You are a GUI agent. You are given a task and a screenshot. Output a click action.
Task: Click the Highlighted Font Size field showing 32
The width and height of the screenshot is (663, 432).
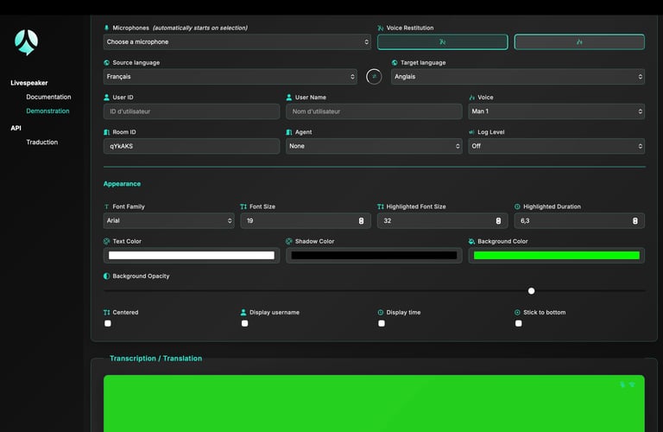coord(442,220)
